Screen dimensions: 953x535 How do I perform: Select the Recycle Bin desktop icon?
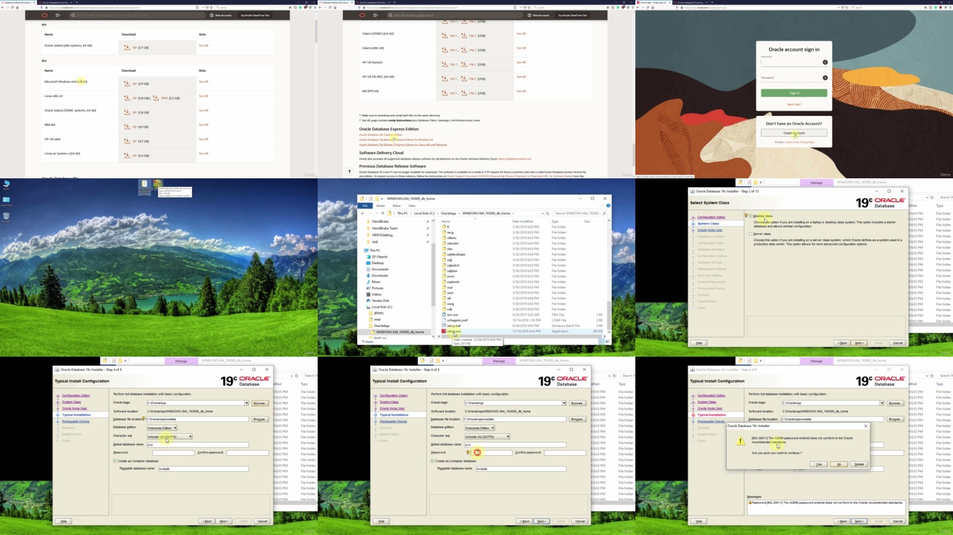[6, 216]
